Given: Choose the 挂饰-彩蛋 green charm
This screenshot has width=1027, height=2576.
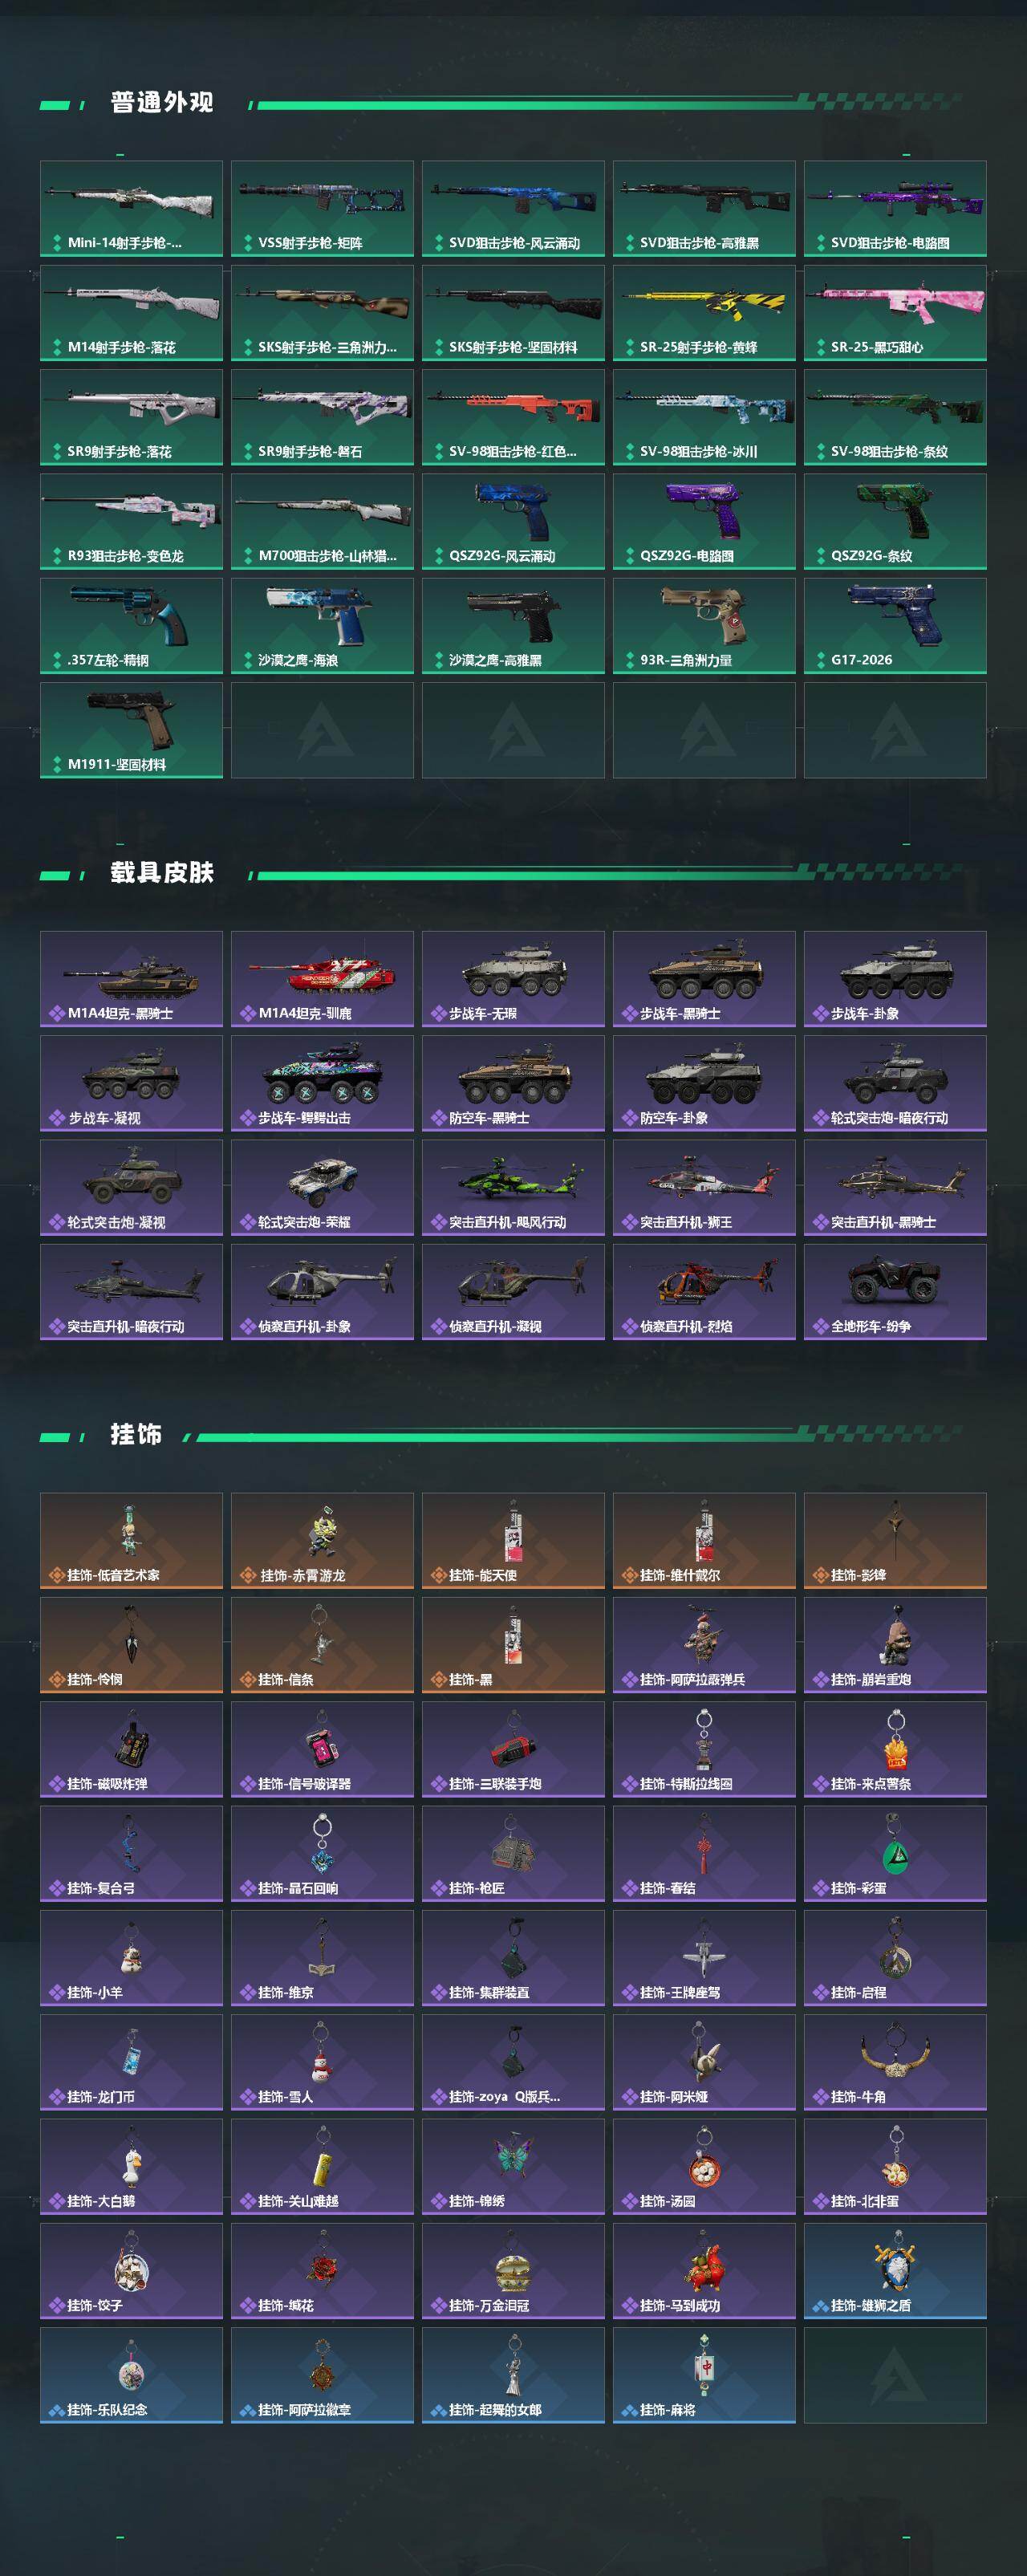Looking at the screenshot, I should [x=895, y=1853].
